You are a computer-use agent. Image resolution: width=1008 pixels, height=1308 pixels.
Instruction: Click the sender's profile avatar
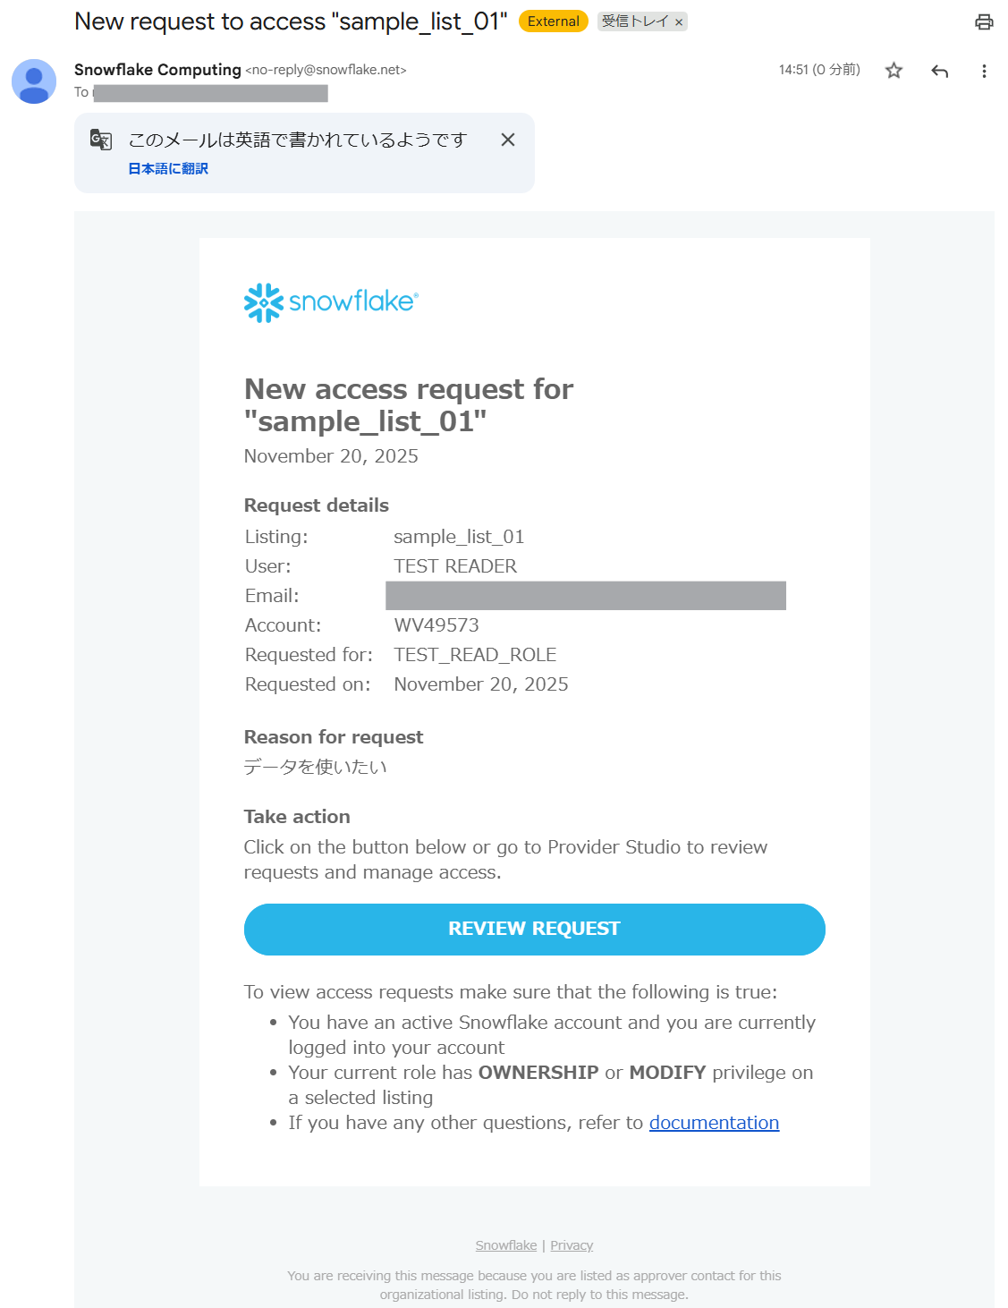tap(34, 81)
